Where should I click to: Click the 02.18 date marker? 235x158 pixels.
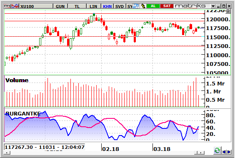[x=110, y=149]
